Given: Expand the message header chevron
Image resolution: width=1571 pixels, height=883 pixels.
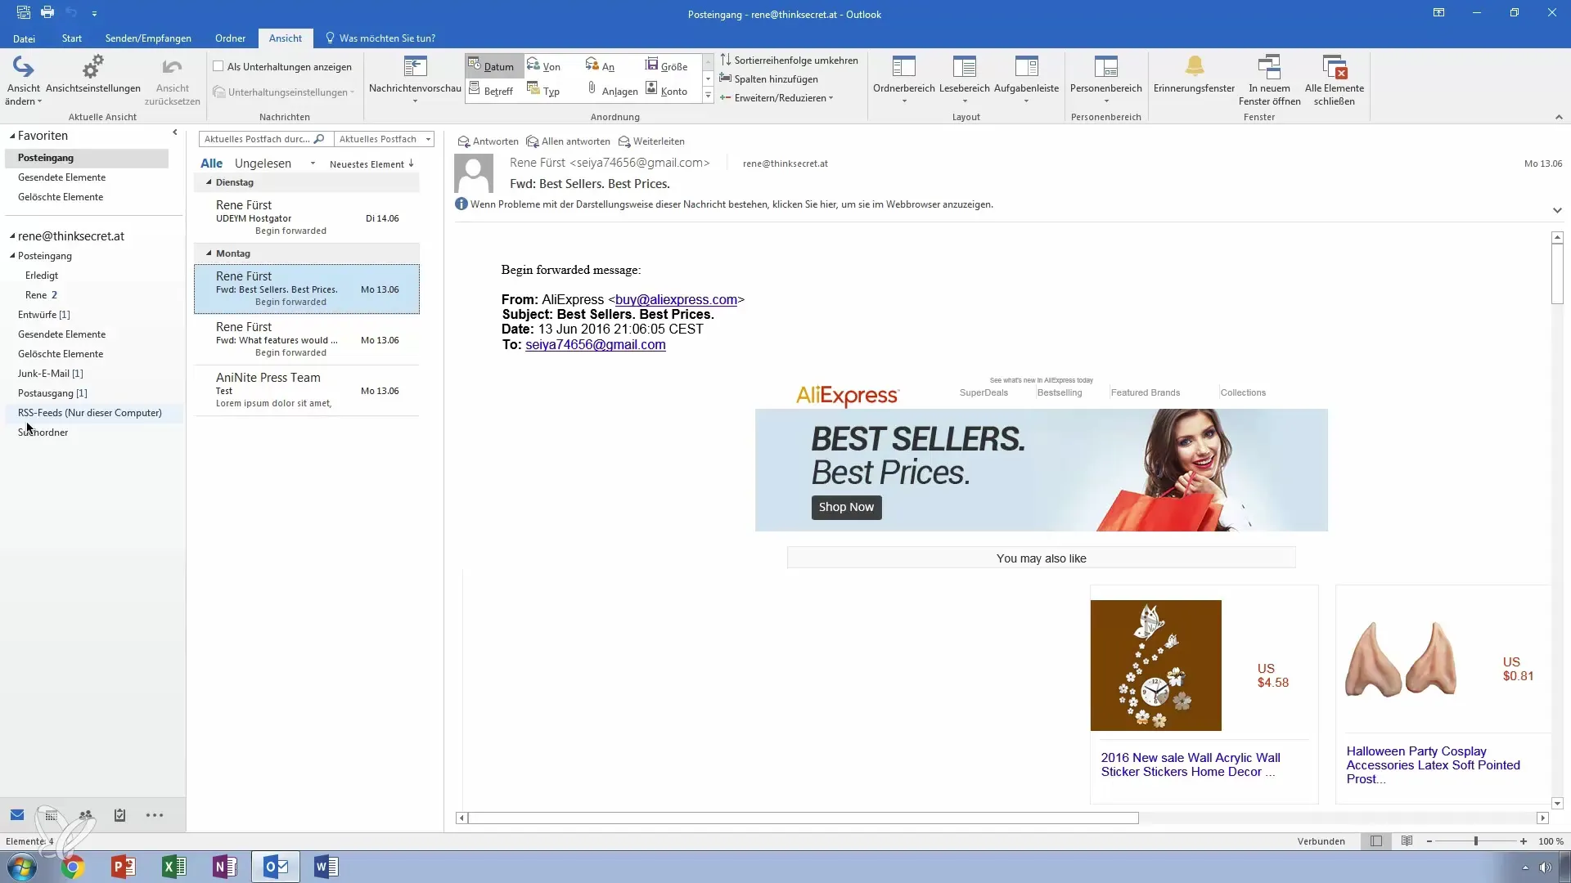Looking at the screenshot, I should tap(1556, 210).
